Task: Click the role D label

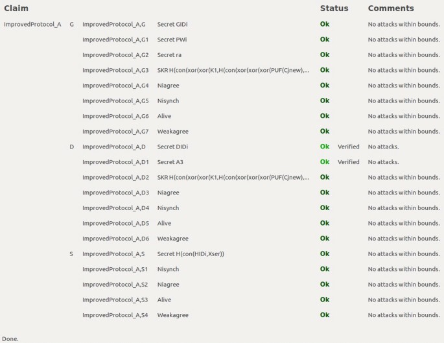Action: click(71, 147)
